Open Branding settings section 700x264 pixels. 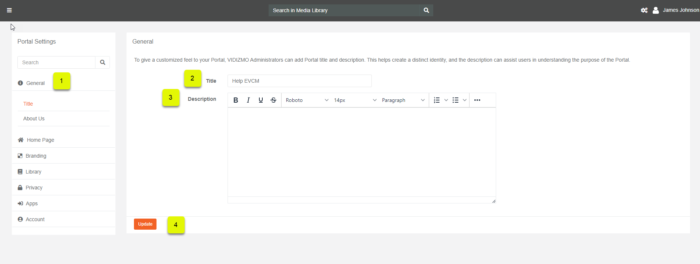(x=36, y=156)
